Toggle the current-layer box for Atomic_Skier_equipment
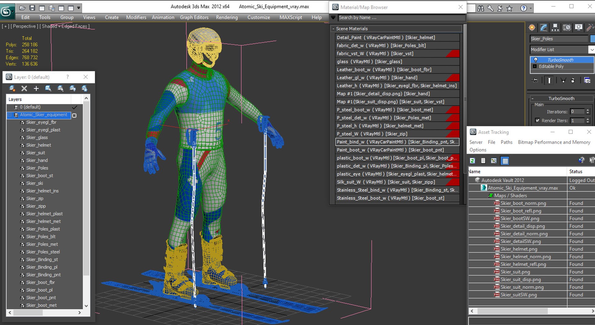 pyautogui.click(x=74, y=115)
